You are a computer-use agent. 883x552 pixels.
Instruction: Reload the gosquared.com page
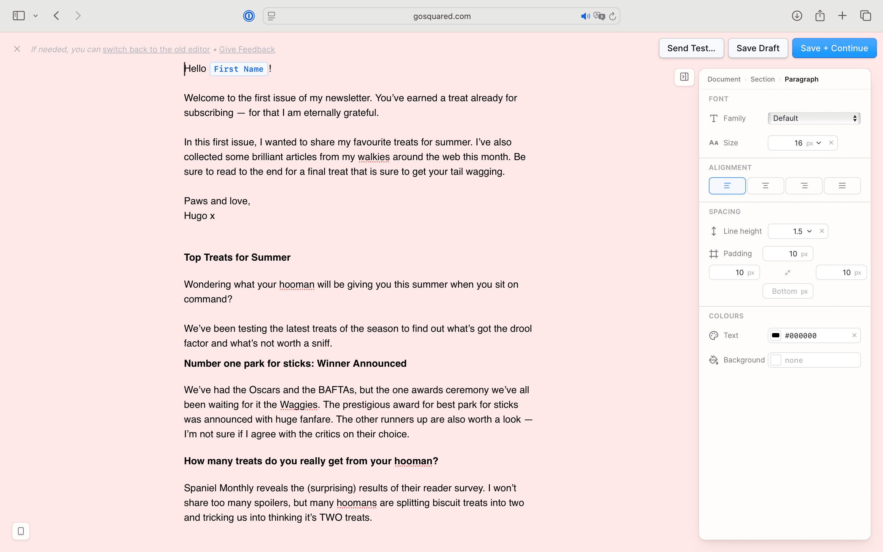coord(613,16)
